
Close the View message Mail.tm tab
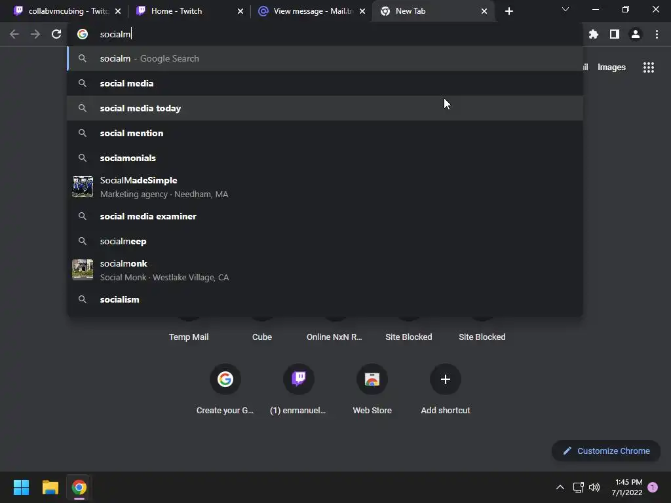[362, 11]
